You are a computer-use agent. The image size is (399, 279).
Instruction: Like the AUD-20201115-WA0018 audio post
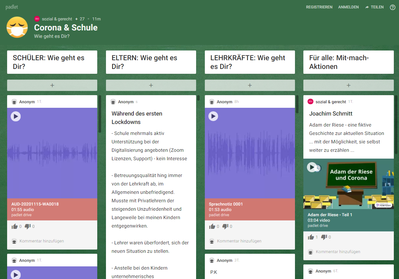(15, 227)
